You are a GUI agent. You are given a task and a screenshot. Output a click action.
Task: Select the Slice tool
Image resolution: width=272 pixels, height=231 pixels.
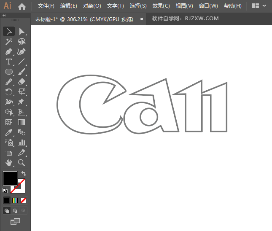pos(22,153)
